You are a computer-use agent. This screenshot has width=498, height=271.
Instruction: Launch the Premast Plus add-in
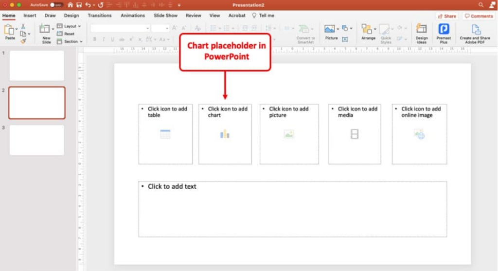pyautogui.click(x=444, y=33)
